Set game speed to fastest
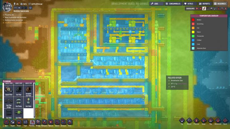Screen dimensions: 230x129 (26, 8)
